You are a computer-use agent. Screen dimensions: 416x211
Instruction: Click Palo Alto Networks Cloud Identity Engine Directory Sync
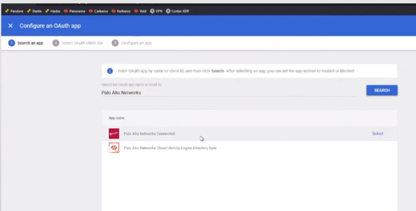(170, 148)
